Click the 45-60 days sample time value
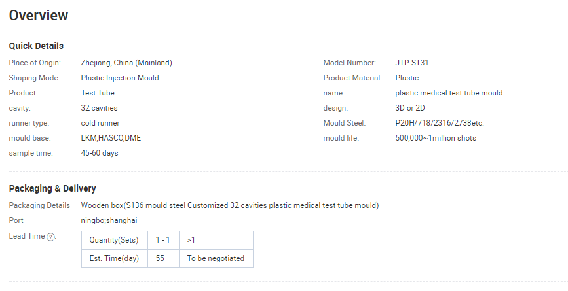This screenshot has width=568, height=291. pyautogui.click(x=100, y=153)
